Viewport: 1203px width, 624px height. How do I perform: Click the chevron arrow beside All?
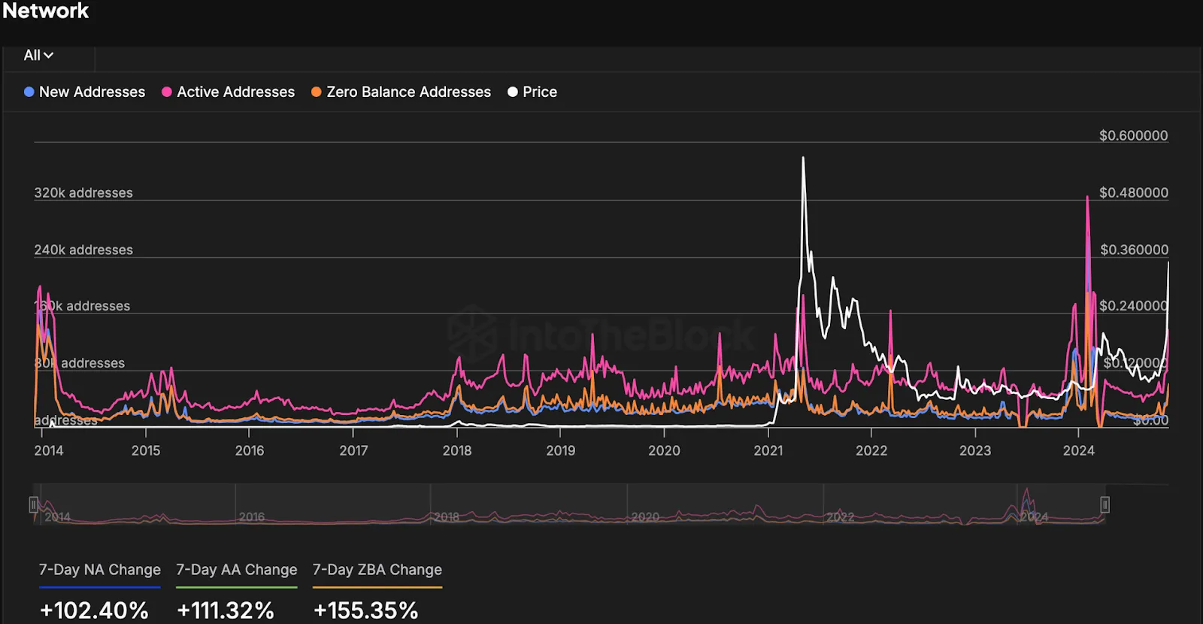click(49, 56)
